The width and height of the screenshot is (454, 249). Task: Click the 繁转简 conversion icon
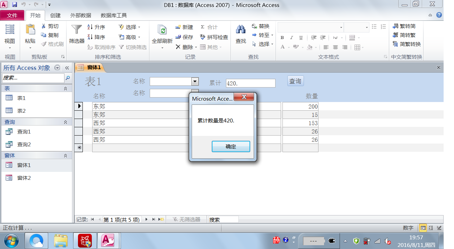tap(395, 26)
